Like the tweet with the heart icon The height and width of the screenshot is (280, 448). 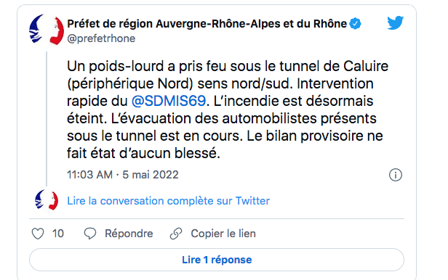[38, 234]
